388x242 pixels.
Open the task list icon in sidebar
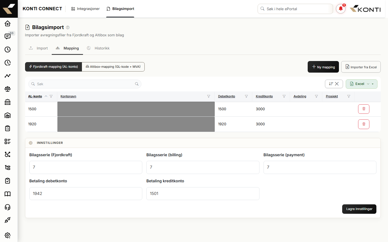click(8, 141)
